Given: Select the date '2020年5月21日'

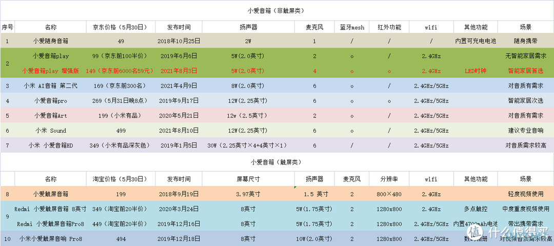Looking at the screenshot, I should (x=179, y=115).
